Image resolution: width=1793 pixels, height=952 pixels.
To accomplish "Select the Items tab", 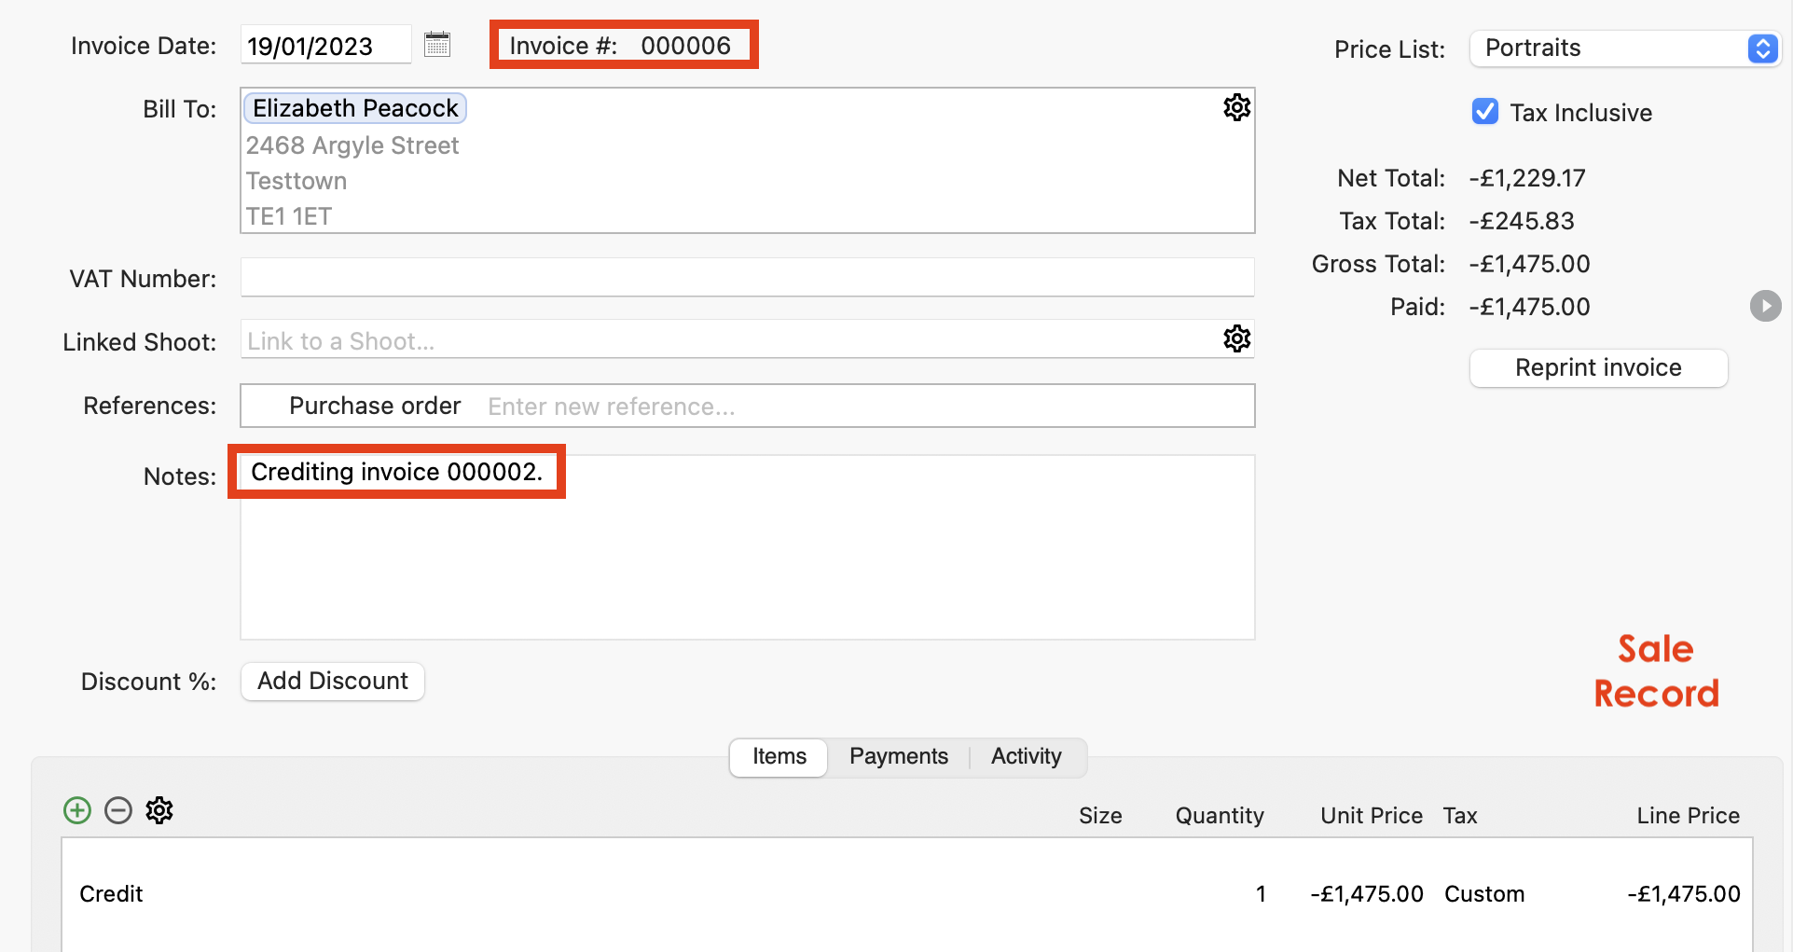I will [778, 756].
